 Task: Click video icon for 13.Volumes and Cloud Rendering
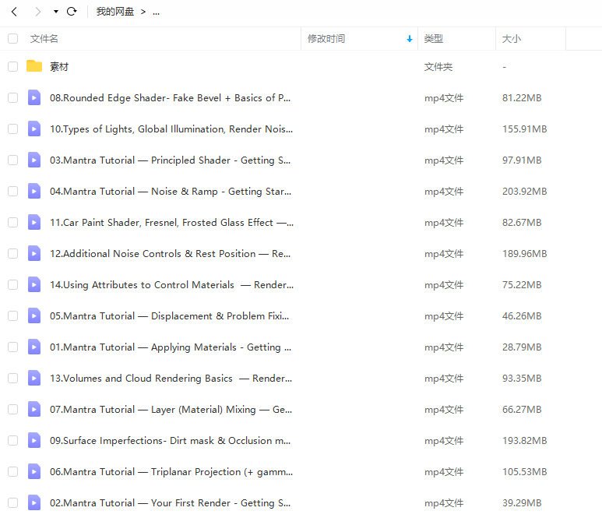[34, 378]
